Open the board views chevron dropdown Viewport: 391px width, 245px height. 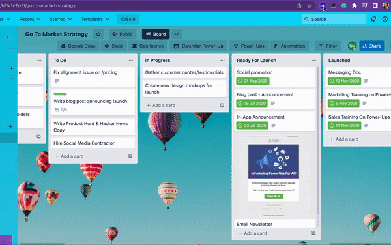pyautogui.click(x=177, y=34)
